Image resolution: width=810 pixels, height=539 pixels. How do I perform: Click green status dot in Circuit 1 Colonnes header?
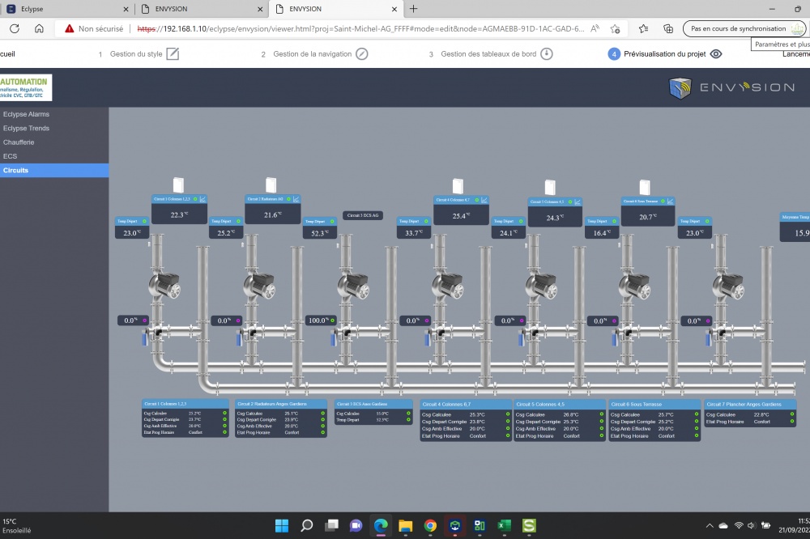tap(195, 199)
